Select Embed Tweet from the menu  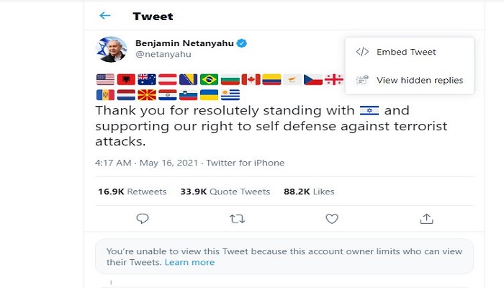pos(406,52)
